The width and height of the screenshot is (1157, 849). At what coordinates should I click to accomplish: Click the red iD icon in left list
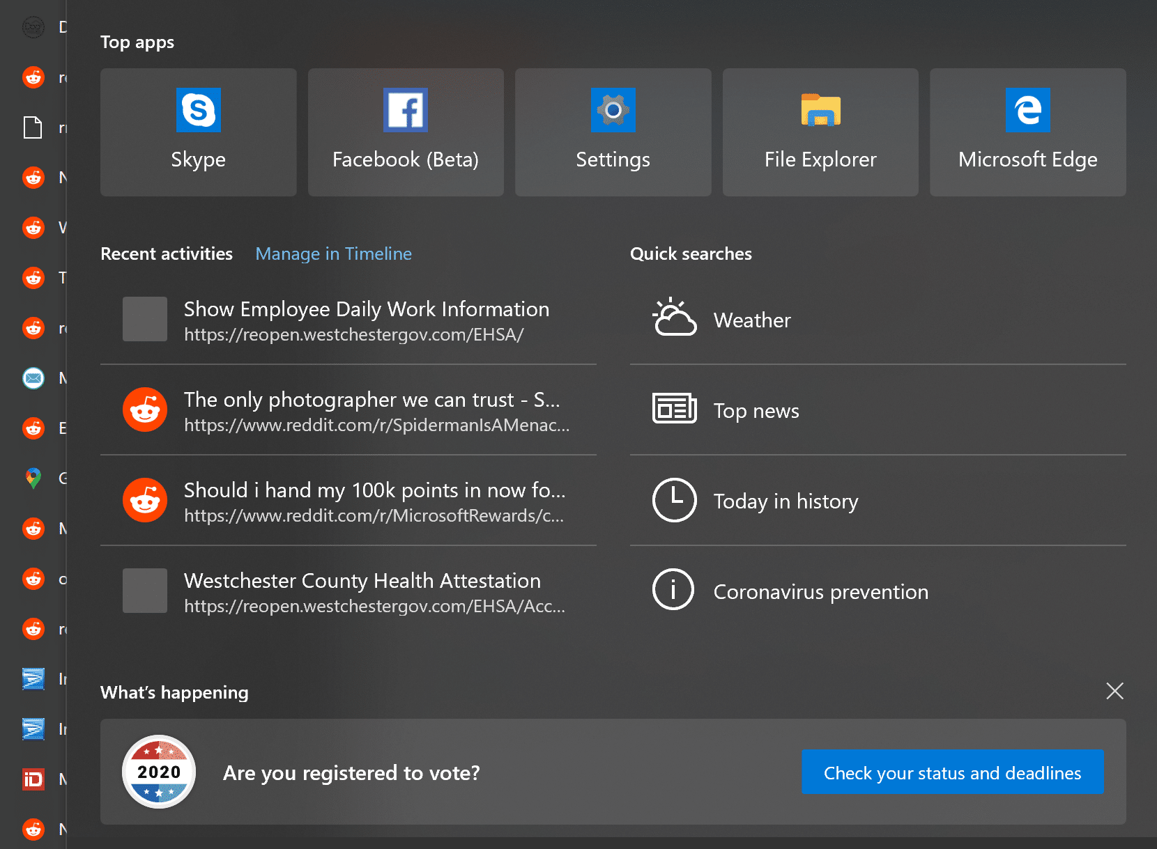pyautogui.click(x=33, y=779)
